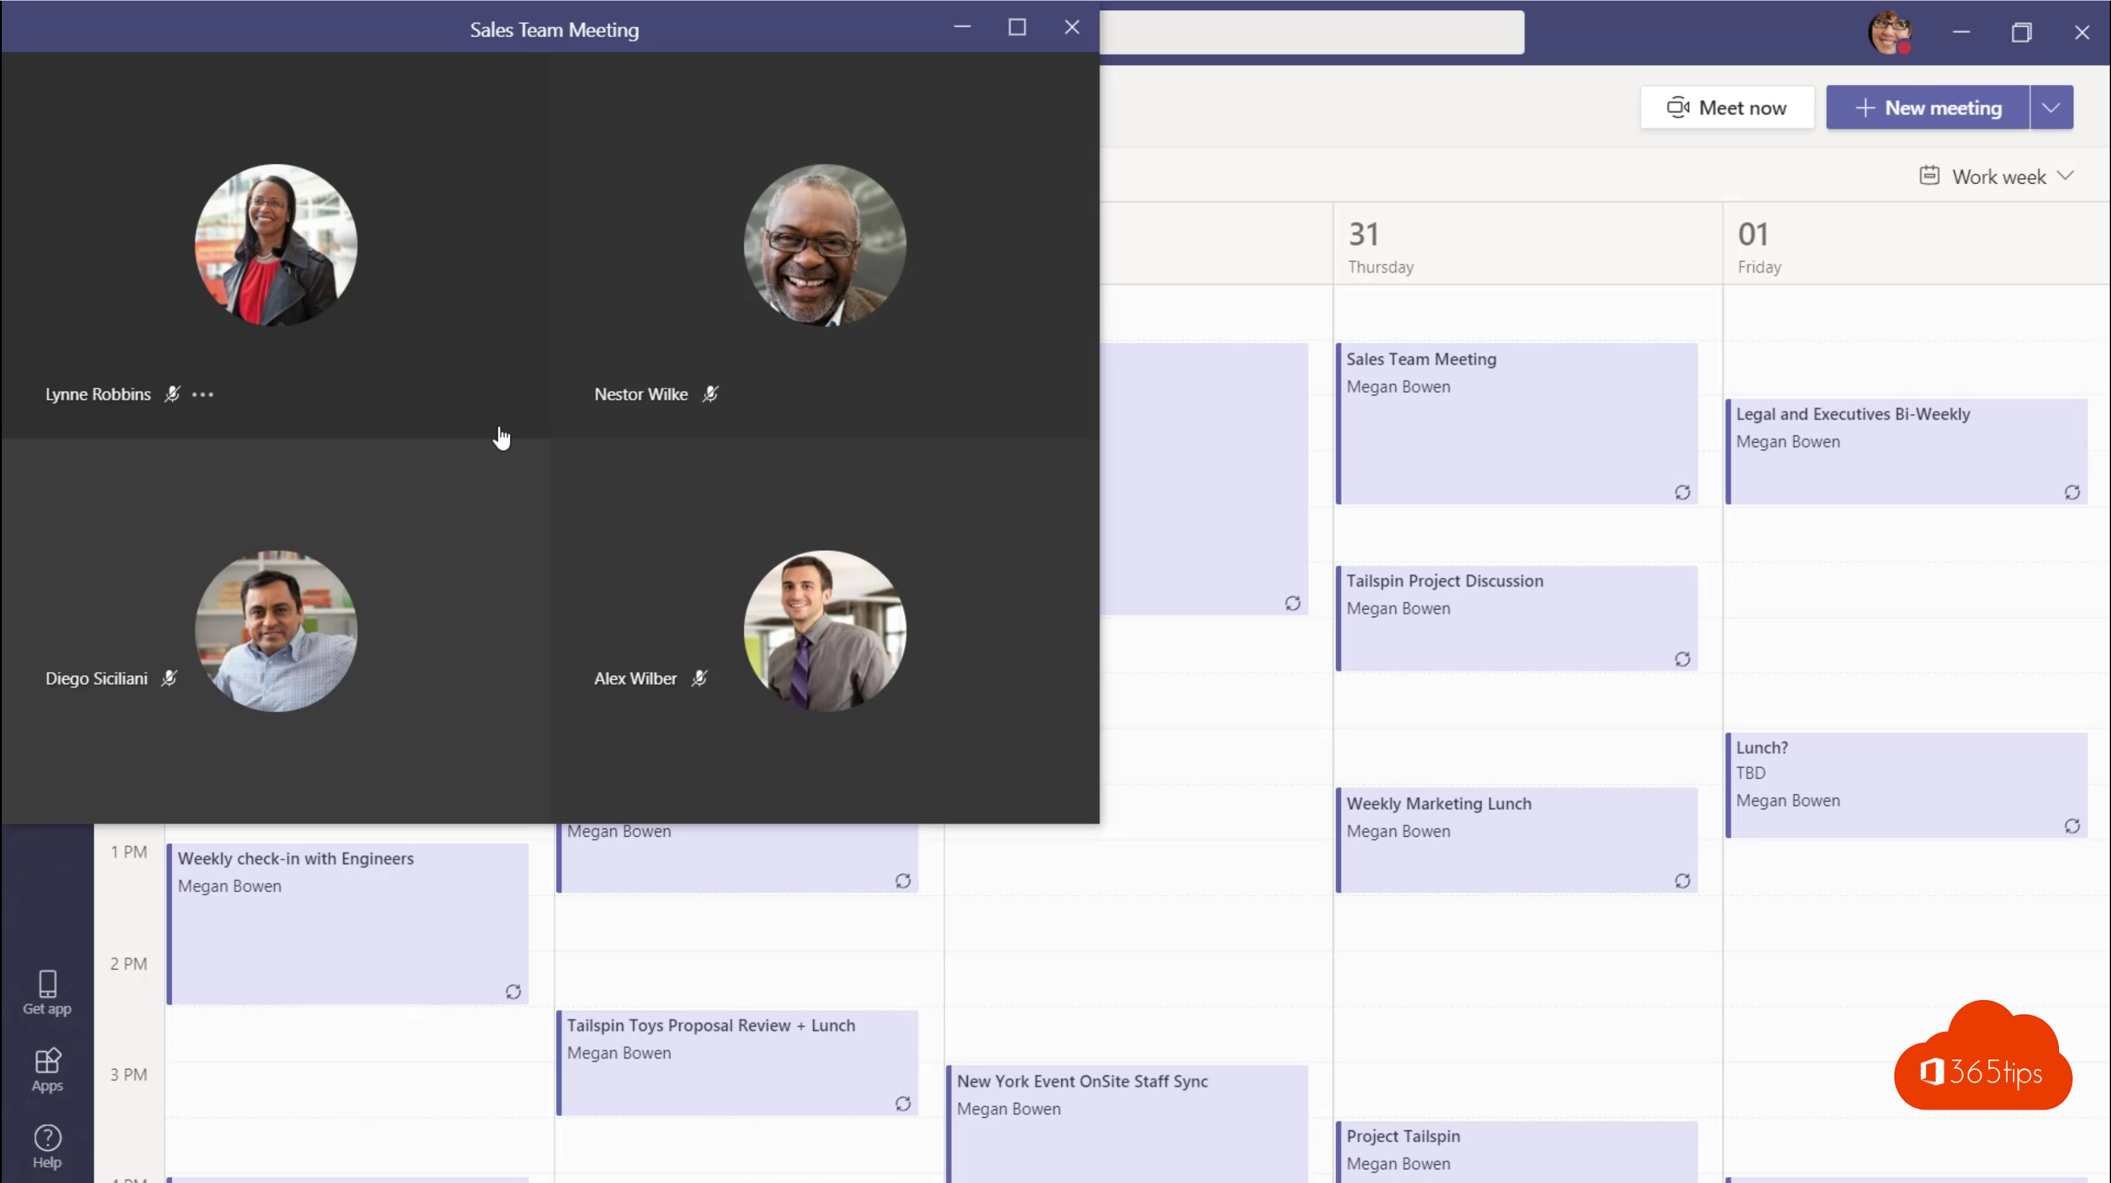Close the Sales Team Meeting window

point(1072,27)
